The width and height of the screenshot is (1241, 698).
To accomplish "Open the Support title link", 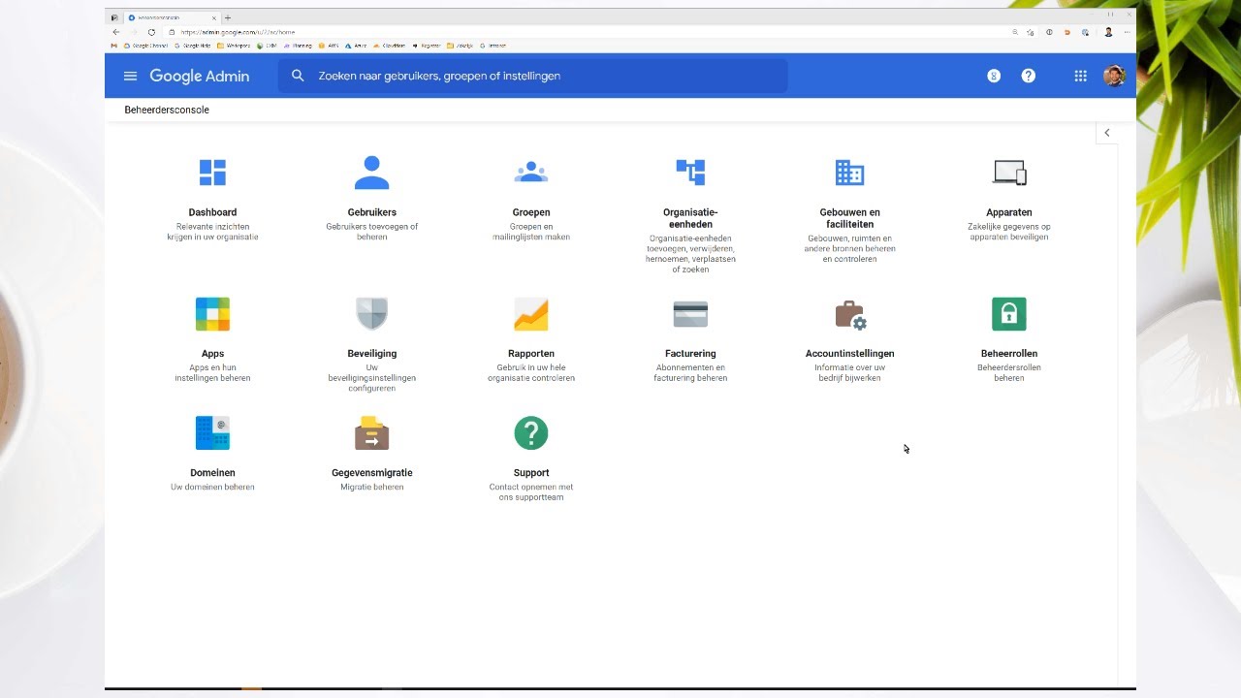I will pos(531,473).
